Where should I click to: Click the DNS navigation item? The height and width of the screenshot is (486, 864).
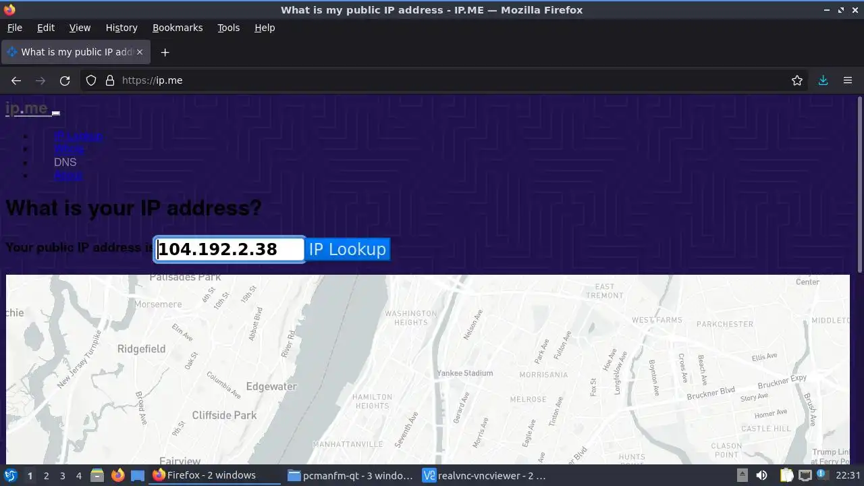click(65, 162)
